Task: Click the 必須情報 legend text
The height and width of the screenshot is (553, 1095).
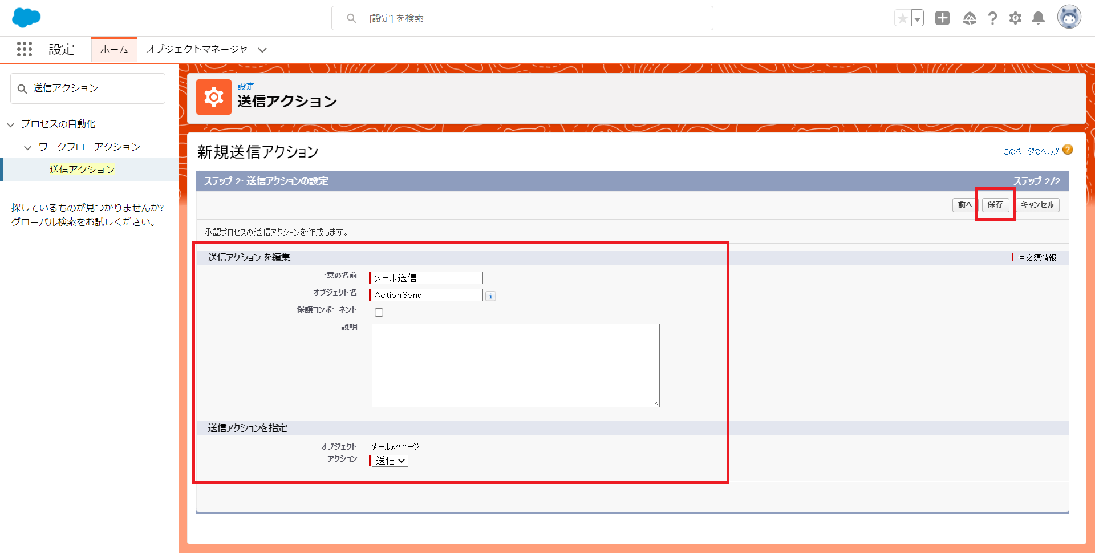Action: click(x=1041, y=257)
